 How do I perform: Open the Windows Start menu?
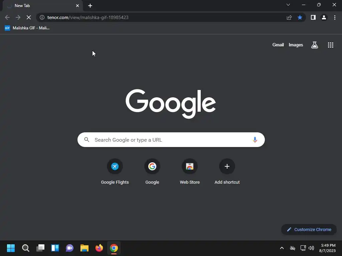[x=11, y=248]
